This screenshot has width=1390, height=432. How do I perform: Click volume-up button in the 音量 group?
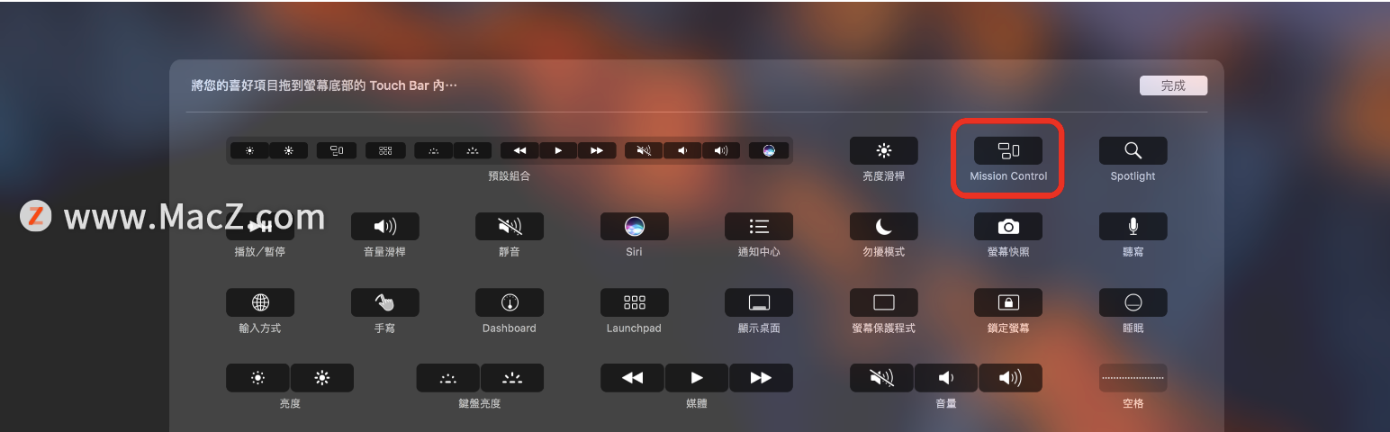point(1010,378)
